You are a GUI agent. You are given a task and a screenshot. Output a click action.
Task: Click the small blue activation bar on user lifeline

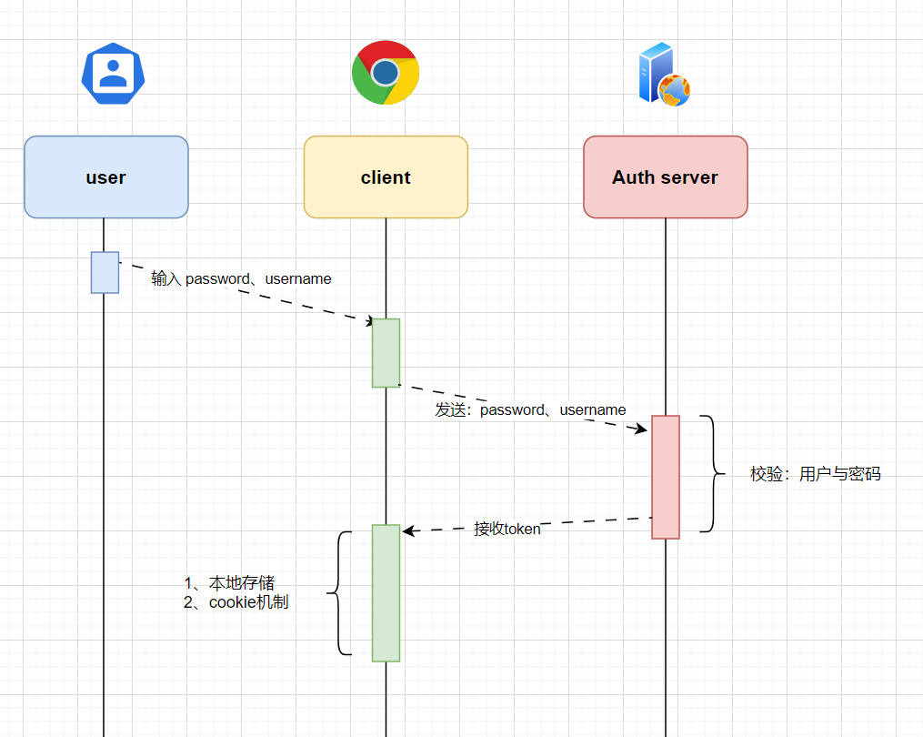[105, 272]
